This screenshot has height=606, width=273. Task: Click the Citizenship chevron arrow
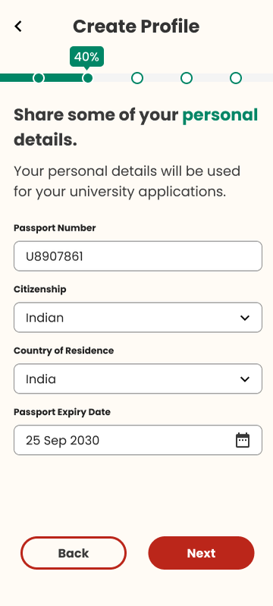(x=244, y=318)
